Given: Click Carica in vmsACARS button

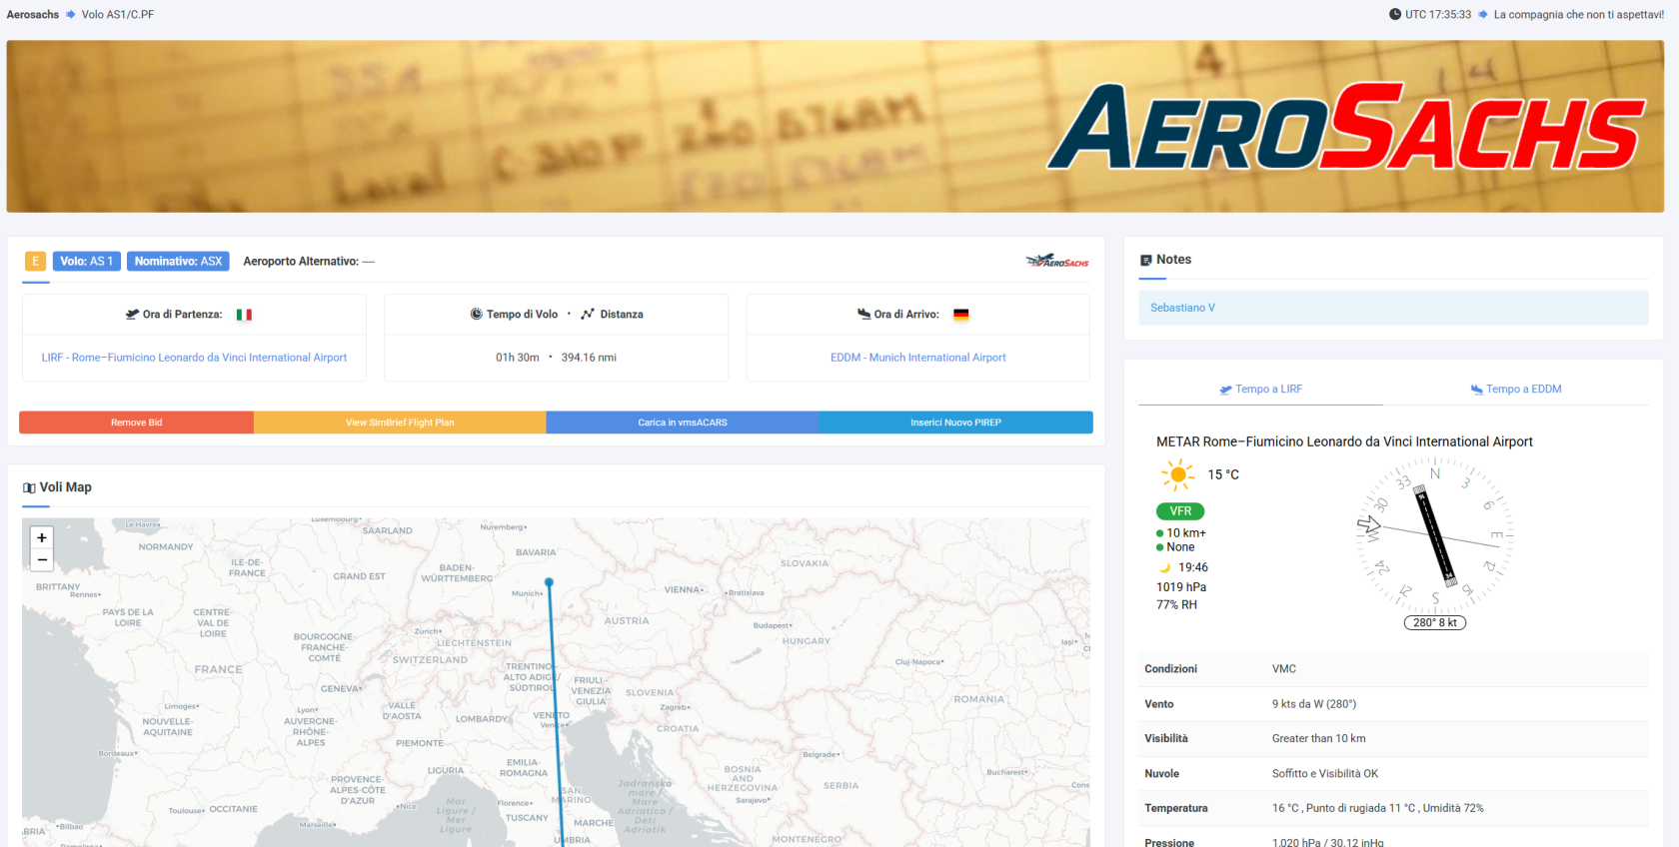Looking at the screenshot, I should (683, 423).
